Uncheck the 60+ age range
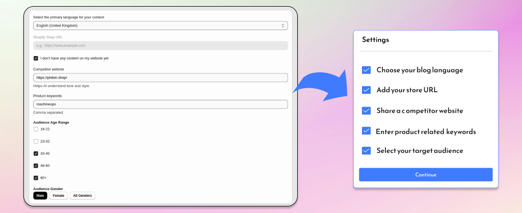522x213 pixels. pos(36,178)
